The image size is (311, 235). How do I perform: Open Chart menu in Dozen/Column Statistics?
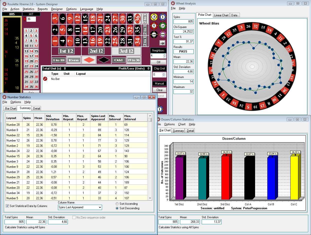point(182,124)
